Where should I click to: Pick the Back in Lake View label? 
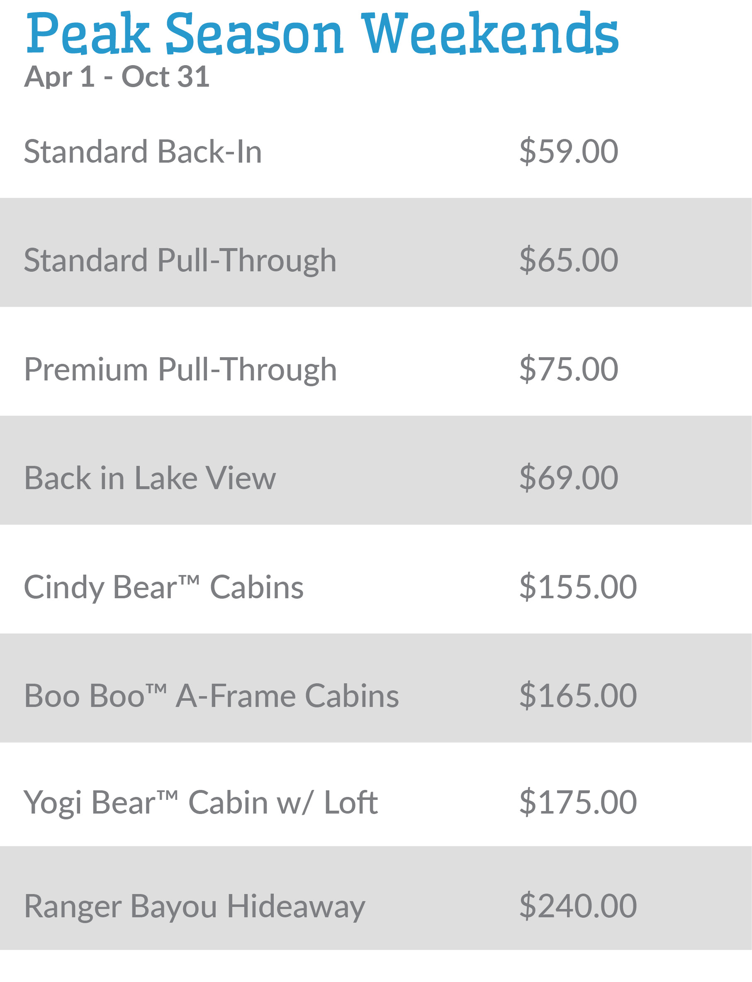(x=150, y=478)
